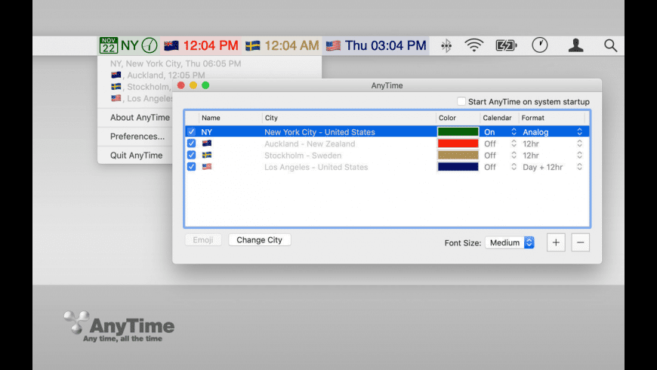
Task: Enable Start AnyTime on system startup
Action: coord(461,101)
